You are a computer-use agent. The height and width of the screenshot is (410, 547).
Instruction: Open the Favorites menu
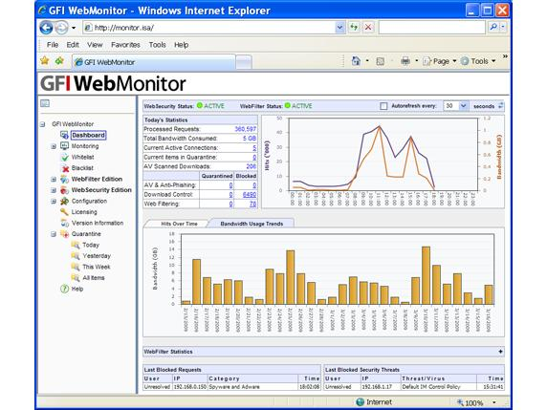pos(125,45)
